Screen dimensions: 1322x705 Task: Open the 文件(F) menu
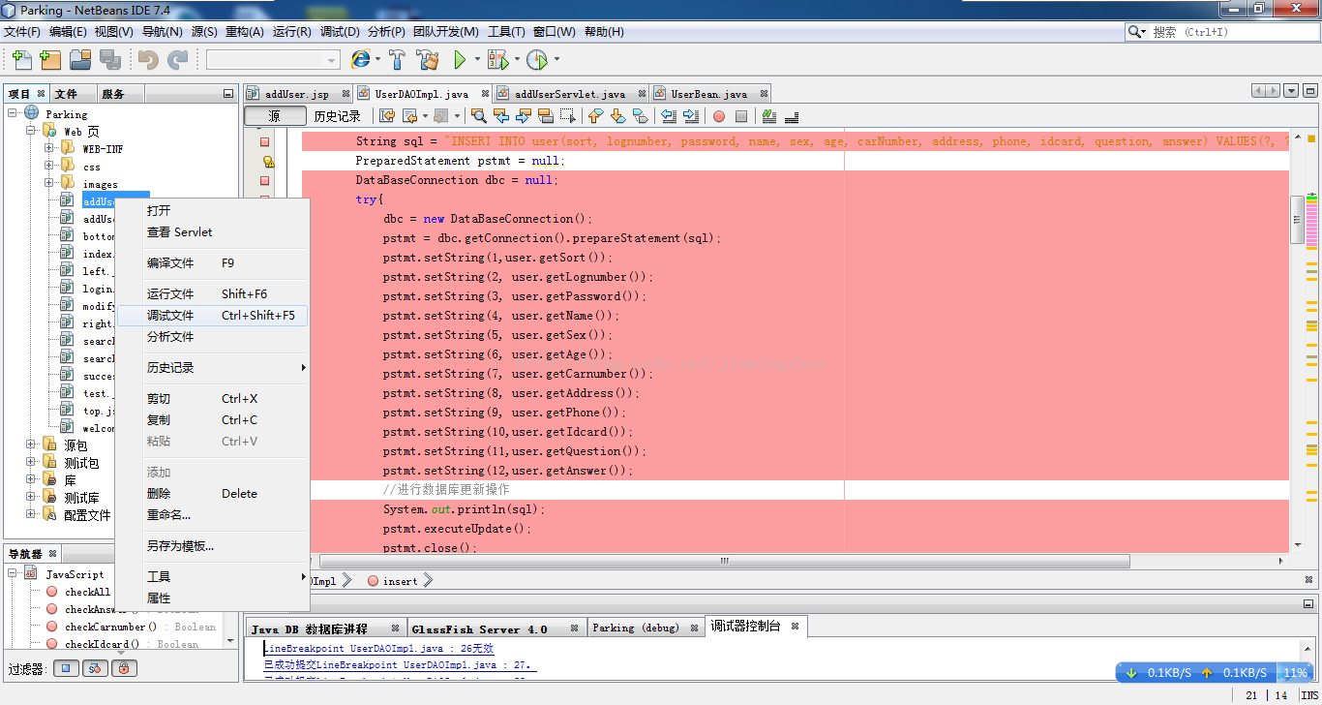tap(22, 32)
